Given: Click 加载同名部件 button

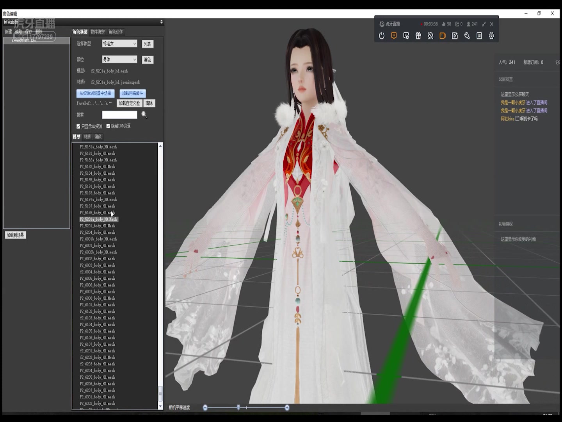Looking at the screenshot, I should tap(133, 93).
